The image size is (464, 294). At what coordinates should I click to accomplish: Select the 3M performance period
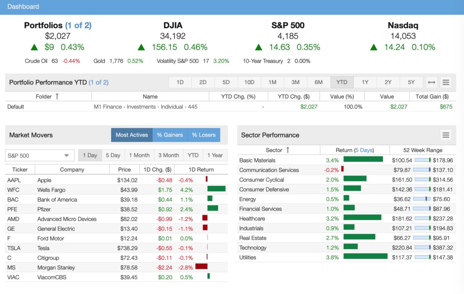(295, 82)
